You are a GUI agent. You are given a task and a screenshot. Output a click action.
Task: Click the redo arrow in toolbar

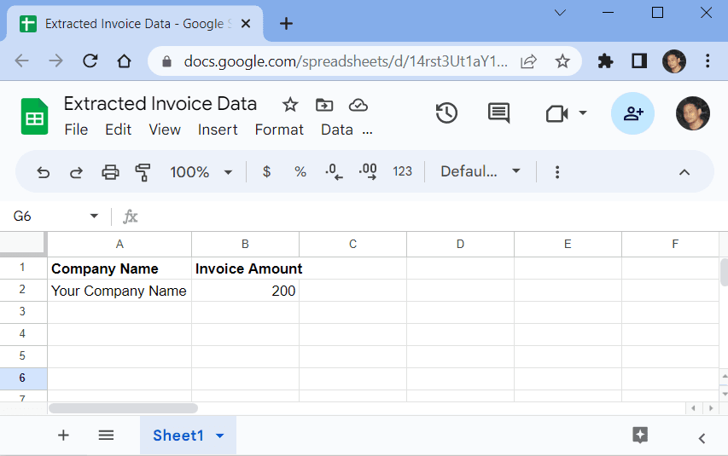click(76, 172)
